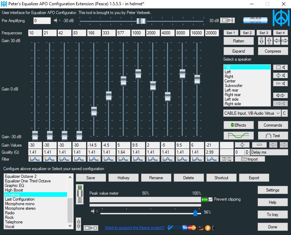Viewport: 291px width, 235px height.
Task: Select Right rear in speaker list
Action: pyautogui.click(x=247, y=95)
